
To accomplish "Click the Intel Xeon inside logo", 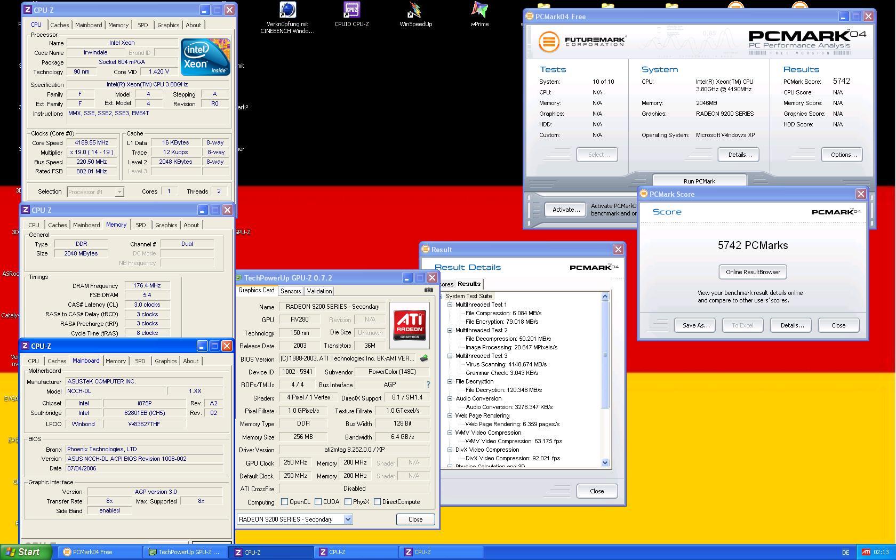I will 205,57.
